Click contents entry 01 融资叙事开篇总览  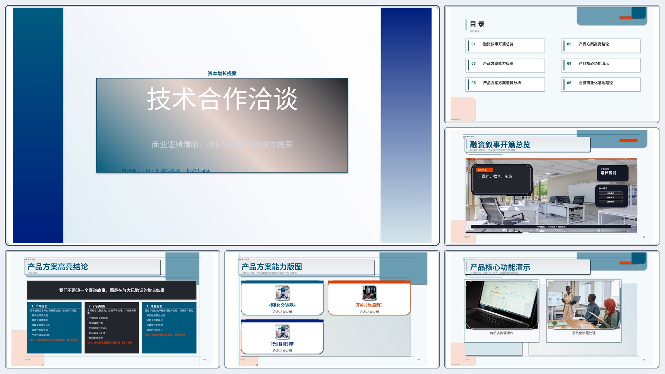505,46
